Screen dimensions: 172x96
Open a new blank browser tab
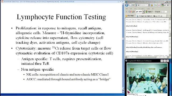pos(169,16)
